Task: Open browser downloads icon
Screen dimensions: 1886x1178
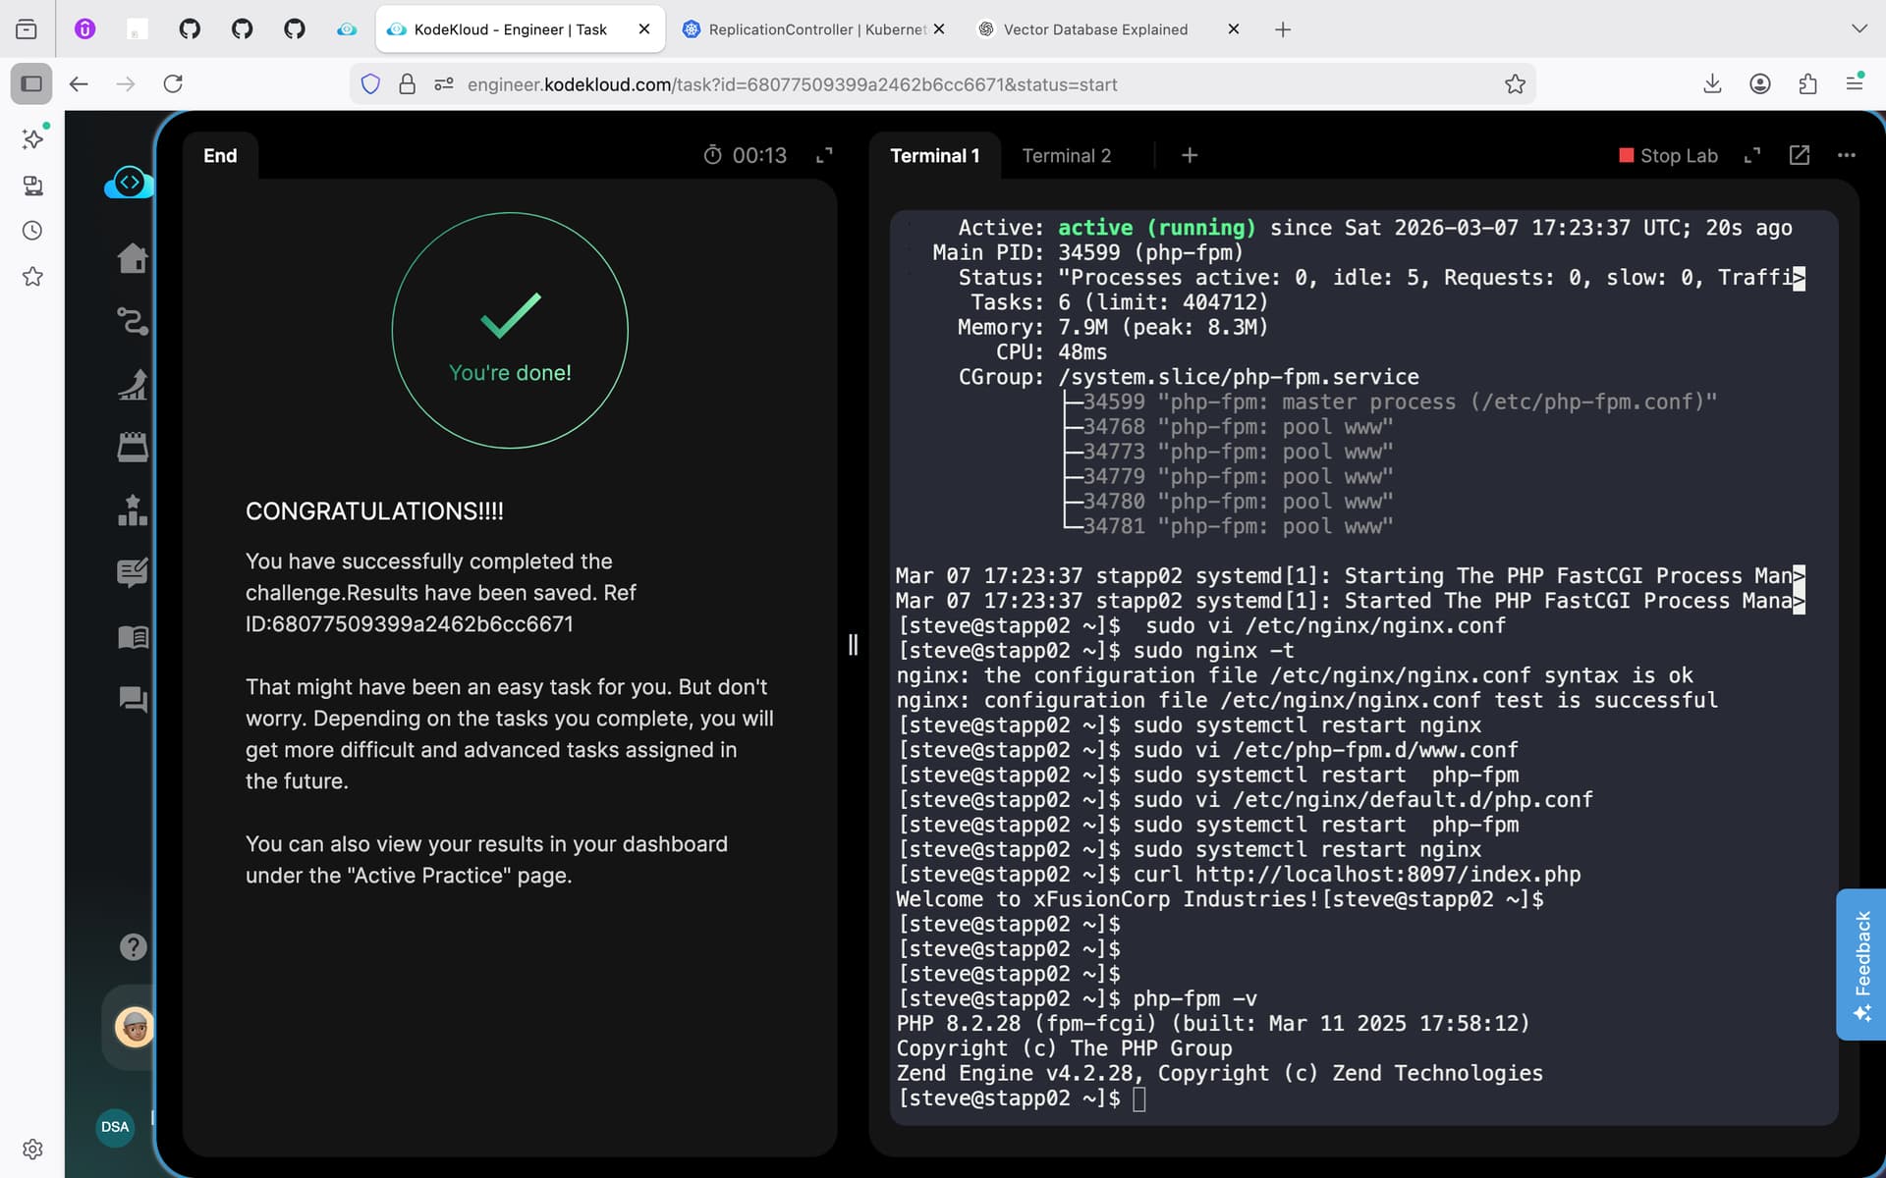Action: (x=1712, y=84)
